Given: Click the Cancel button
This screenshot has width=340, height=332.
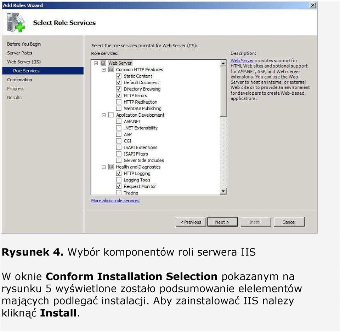Looking at the screenshot, I should pyautogui.click(x=289, y=222).
